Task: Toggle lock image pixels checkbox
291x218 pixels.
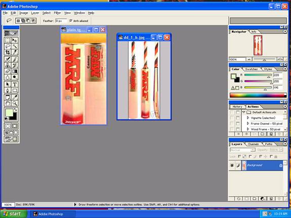Action: pyautogui.click(x=250, y=156)
